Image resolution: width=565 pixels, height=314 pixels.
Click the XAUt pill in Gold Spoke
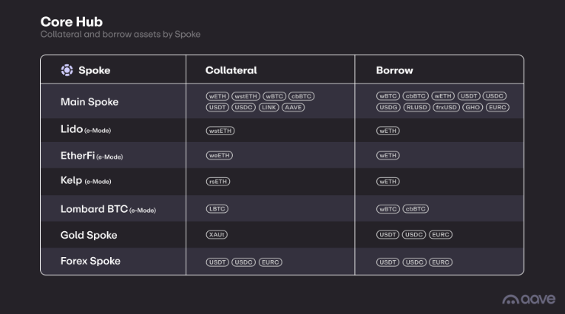pos(217,234)
